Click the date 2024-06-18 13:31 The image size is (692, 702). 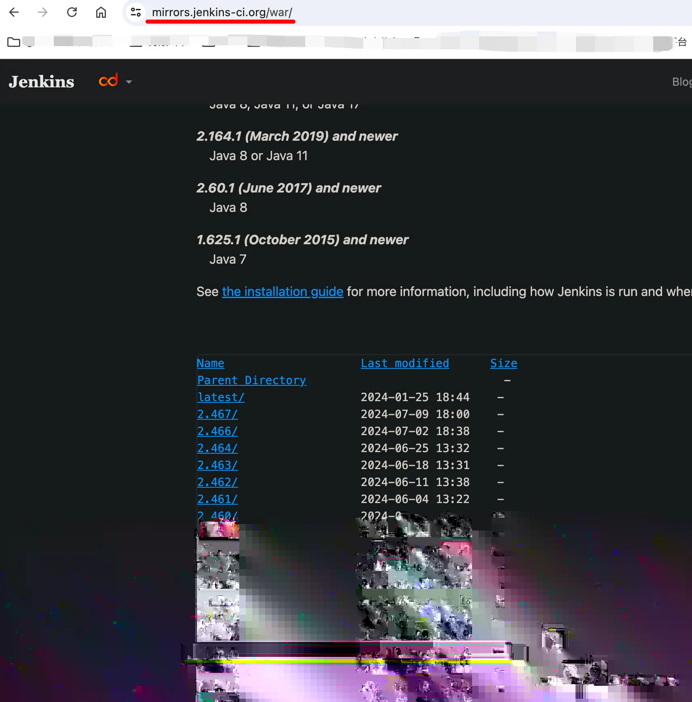[415, 465]
